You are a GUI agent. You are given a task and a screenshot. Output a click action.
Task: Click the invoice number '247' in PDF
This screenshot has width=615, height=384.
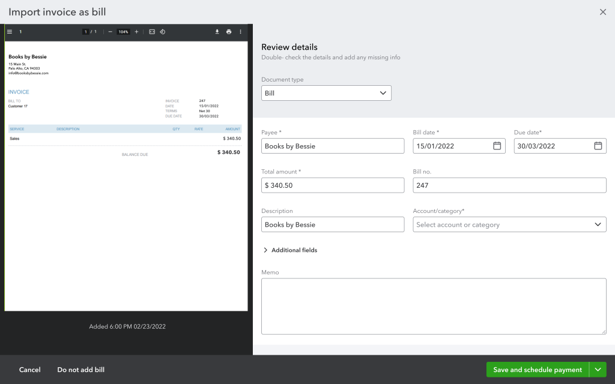click(202, 101)
